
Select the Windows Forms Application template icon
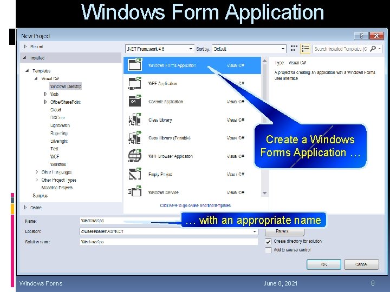point(135,64)
